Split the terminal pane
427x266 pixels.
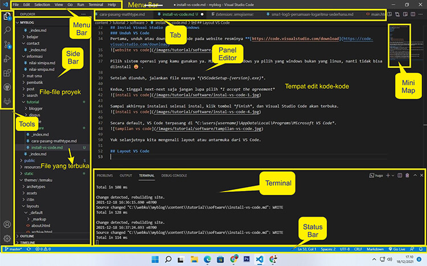point(400,176)
